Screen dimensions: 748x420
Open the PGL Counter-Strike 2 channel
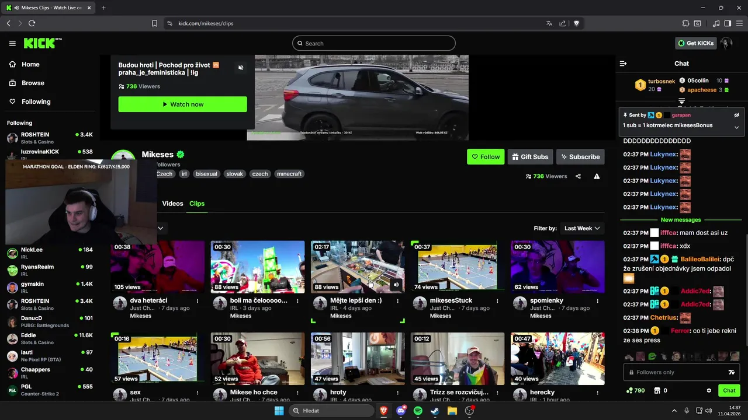click(50, 390)
